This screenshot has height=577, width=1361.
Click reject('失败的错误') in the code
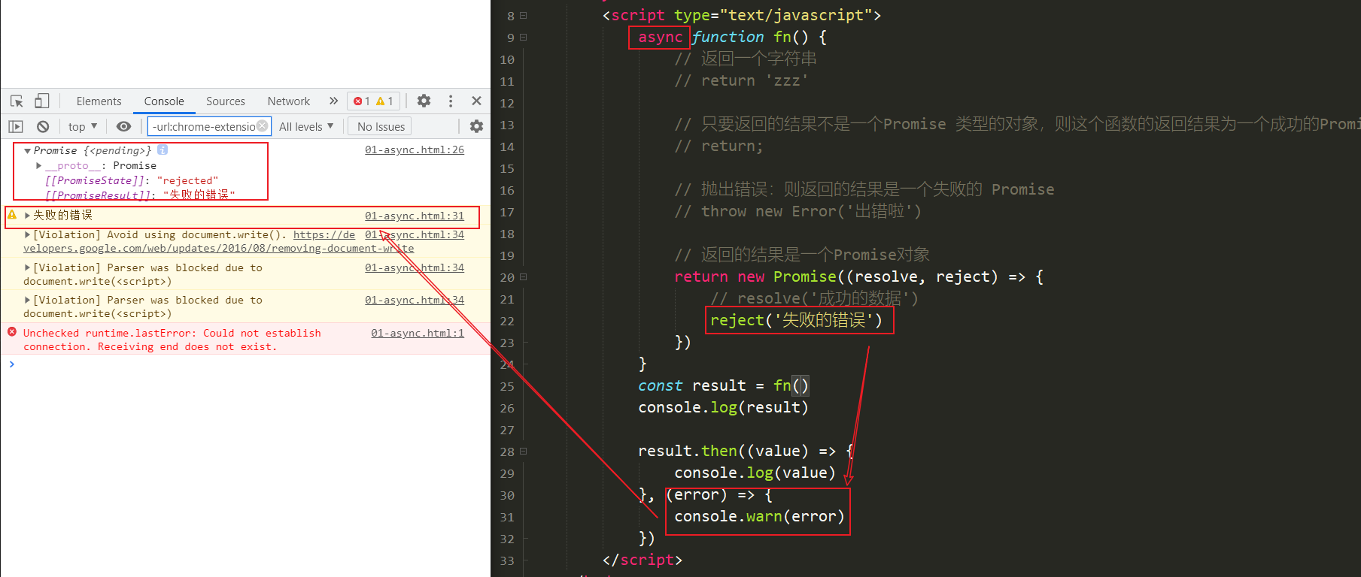point(796,320)
